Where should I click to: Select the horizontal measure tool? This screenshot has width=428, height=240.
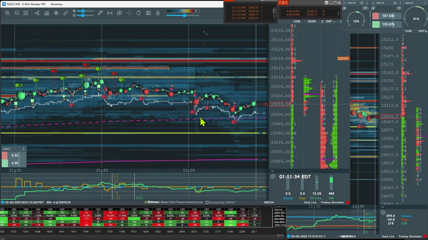[x=110, y=13]
